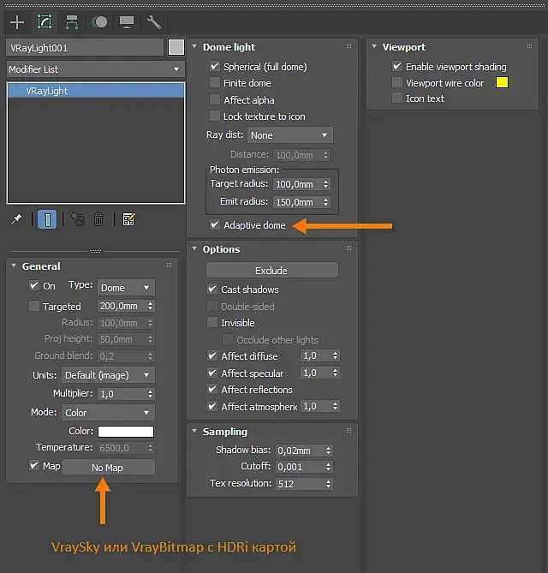Open Mode Color dropdown
The height and width of the screenshot is (573, 548).
point(108,413)
